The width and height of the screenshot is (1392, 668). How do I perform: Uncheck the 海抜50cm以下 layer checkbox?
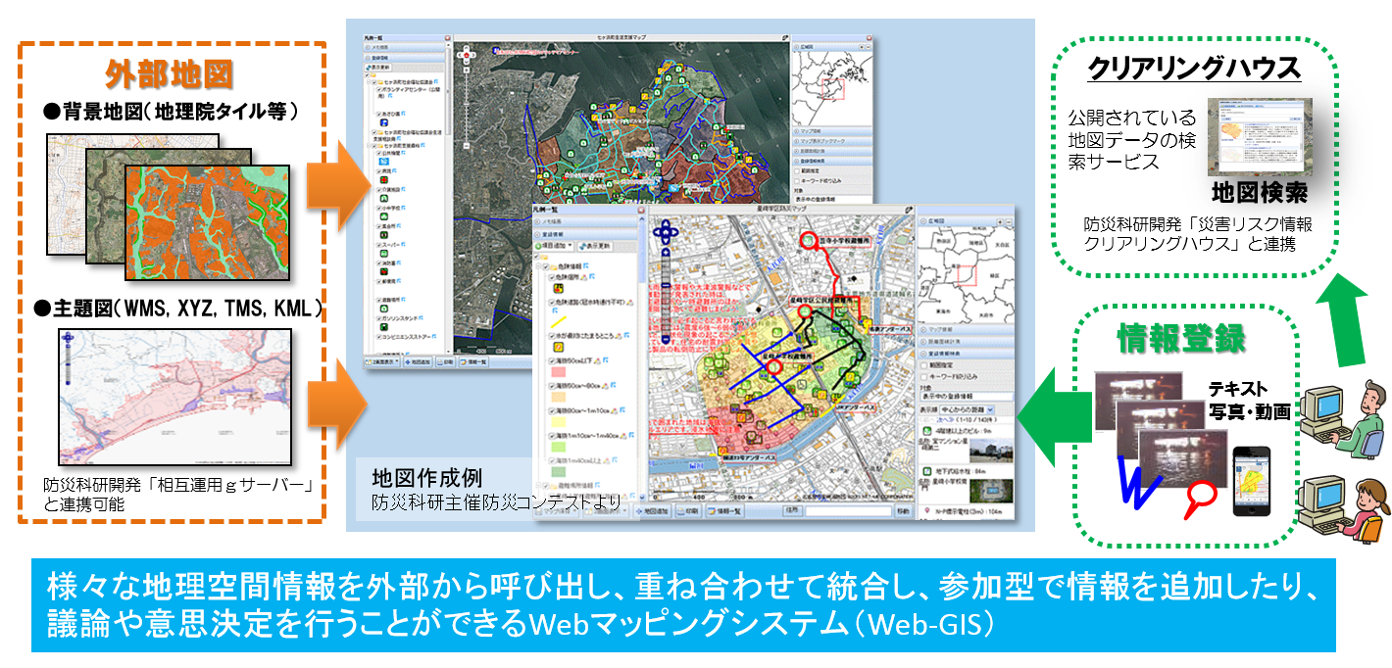click(553, 358)
